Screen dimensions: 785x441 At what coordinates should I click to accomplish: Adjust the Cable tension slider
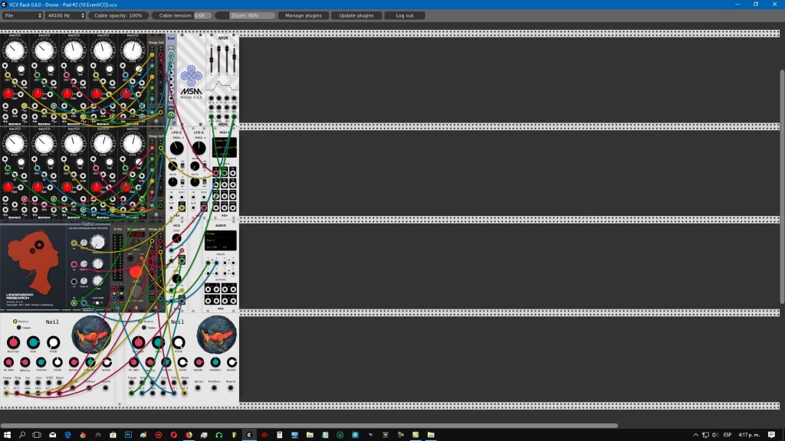pos(182,15)
